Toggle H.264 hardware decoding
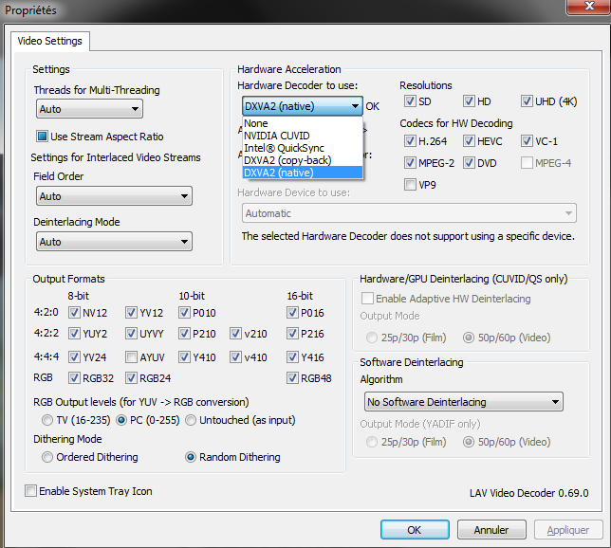This screenshot has height=548, width=611. (x=410, y=141)
